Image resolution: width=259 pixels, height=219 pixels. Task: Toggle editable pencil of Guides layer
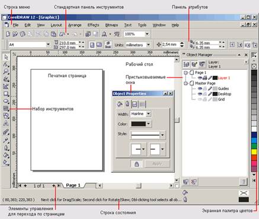coord(210,89)
